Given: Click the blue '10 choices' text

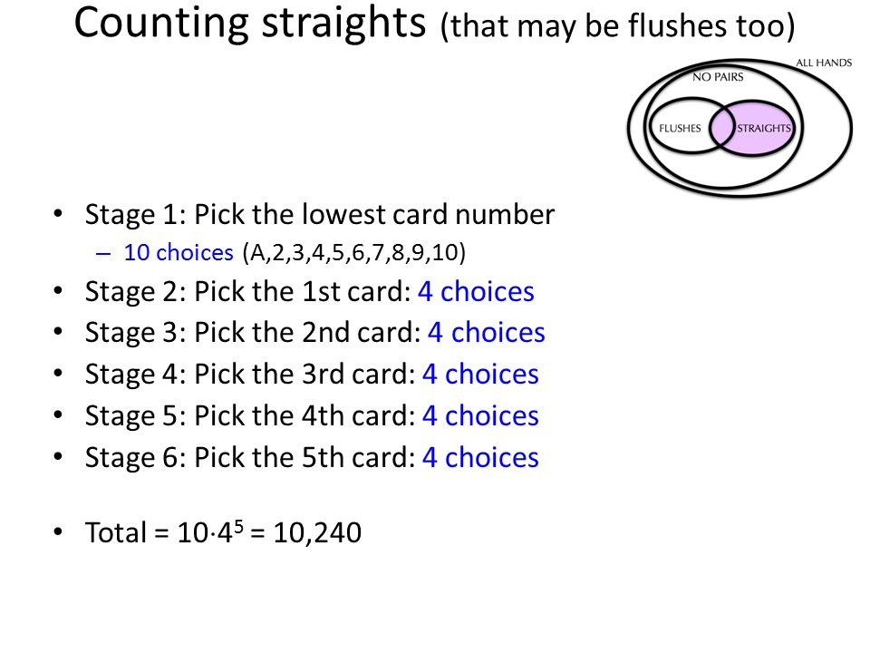Looking at the screenshot, I should pos(179,253).
